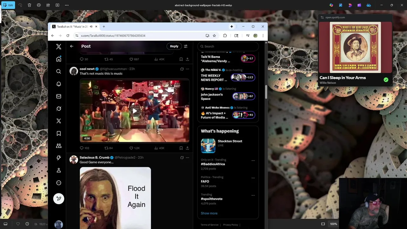Repost cool newt's post (84)
The image size is (407, 229).
(x=108, y=148)
